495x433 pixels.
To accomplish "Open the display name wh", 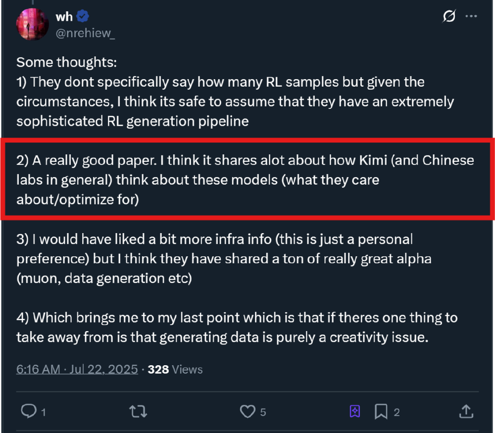I will (63, 16).
